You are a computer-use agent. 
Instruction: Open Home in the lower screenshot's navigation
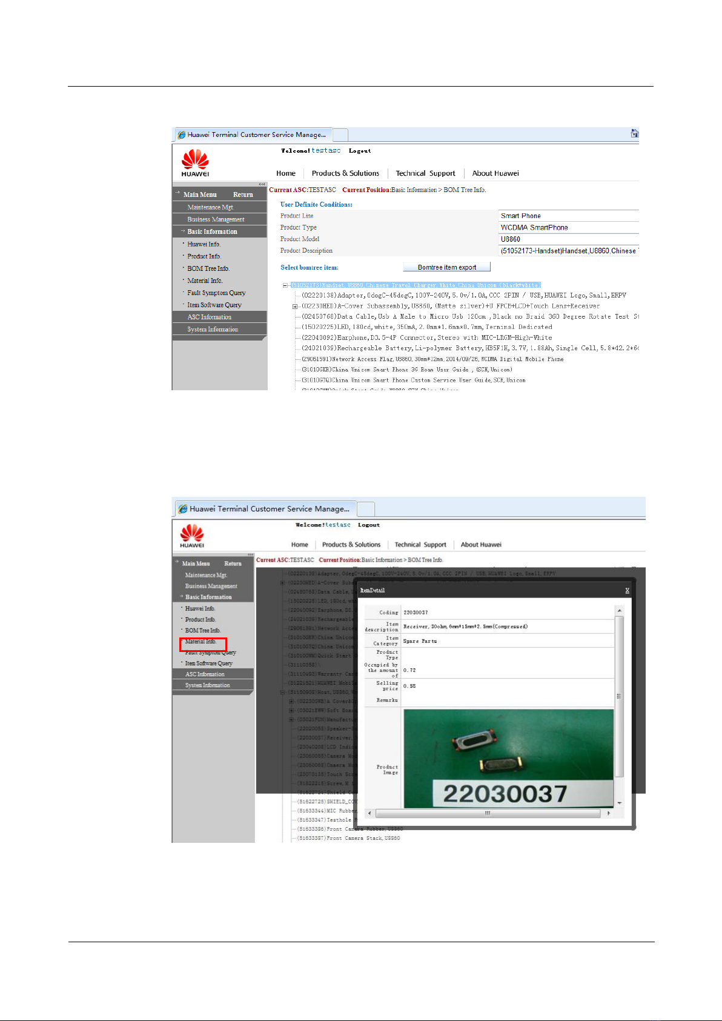pyautogui.click(x=299, y=545)
